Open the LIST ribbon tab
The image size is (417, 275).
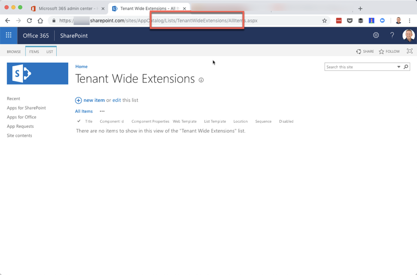point(50,52)
